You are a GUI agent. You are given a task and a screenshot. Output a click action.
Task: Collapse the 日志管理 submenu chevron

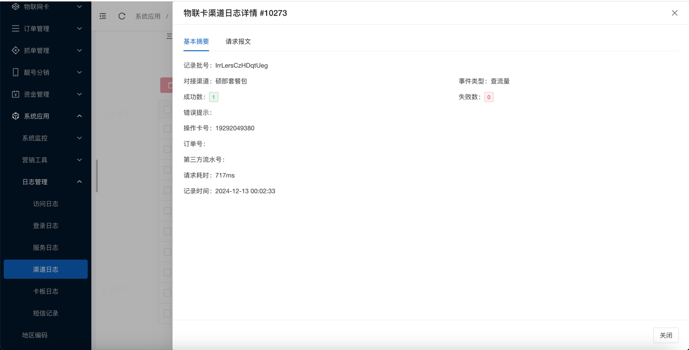(x=79, y=182)
